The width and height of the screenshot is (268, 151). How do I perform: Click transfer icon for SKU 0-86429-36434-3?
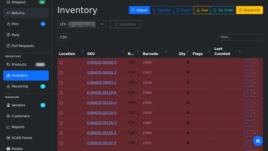[x=254, y=73]
